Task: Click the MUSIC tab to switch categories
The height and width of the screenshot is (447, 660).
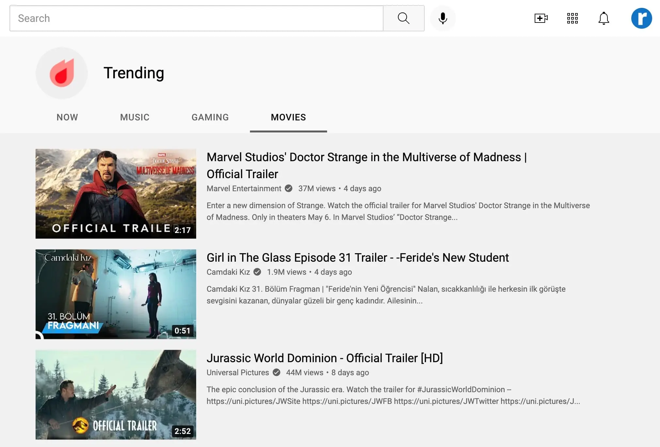Action: click(135, 117)
